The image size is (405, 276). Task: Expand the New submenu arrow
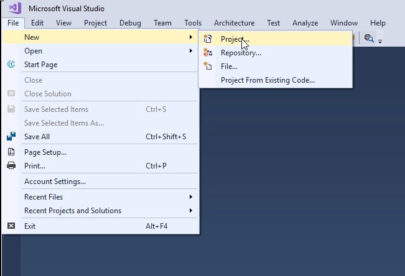[x=190, y=37]
